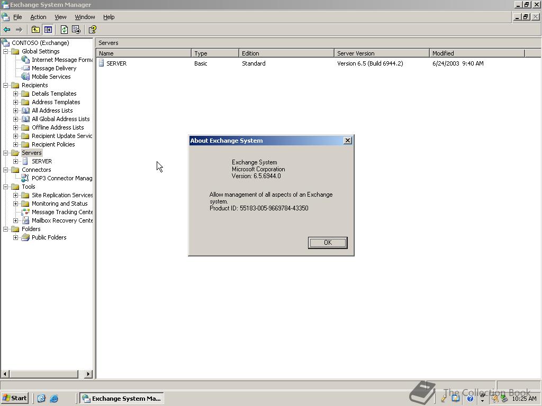Click the Exchange System Manager taskbar button
542x406 pixels.
122,399
